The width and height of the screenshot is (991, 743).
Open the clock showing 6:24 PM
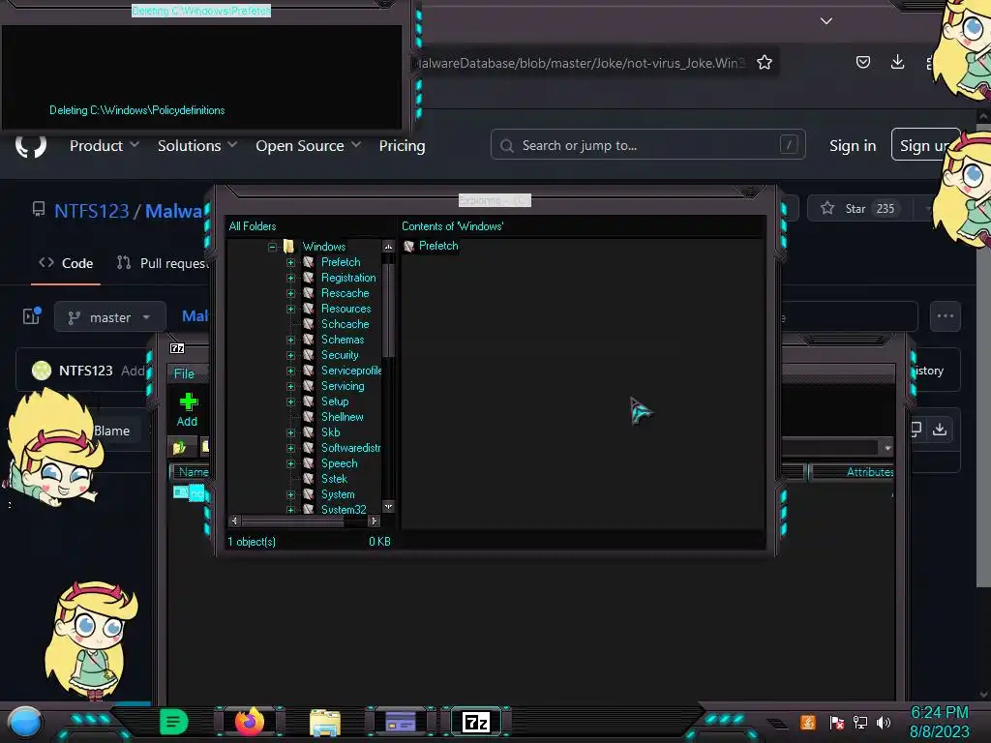click(939, 713)
